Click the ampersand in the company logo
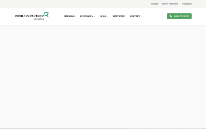 pyautogui.click(x=28, y=16)
